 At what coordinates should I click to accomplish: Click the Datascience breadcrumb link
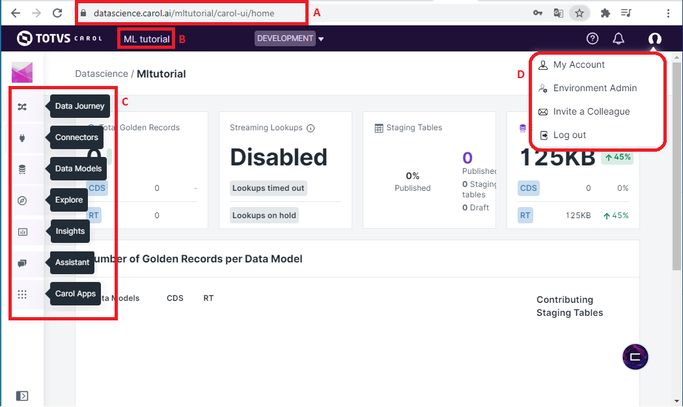click(102, 74)
